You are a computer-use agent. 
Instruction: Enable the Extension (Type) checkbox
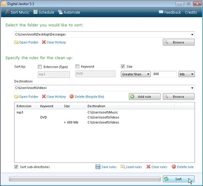point(40,67)
